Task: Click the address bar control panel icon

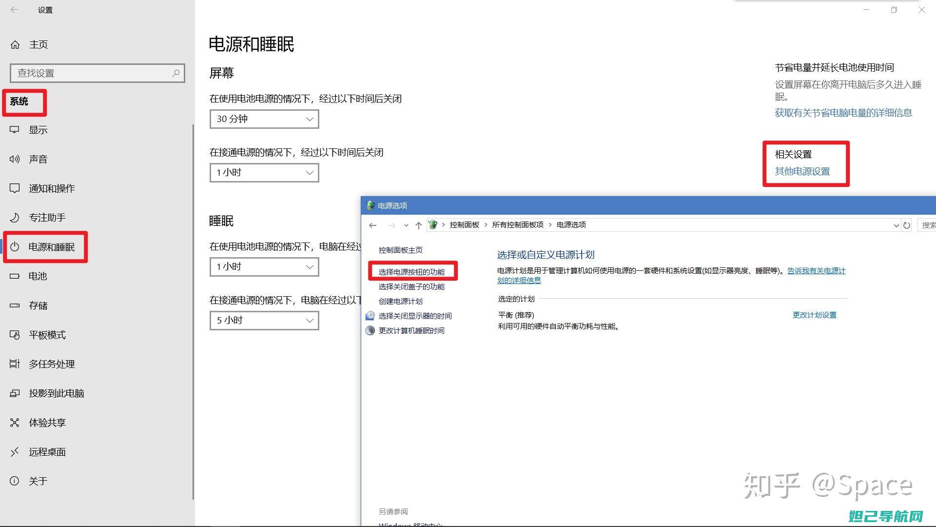Action: click(432, 225)
